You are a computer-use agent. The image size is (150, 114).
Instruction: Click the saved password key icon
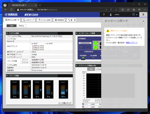click(106, 10)
